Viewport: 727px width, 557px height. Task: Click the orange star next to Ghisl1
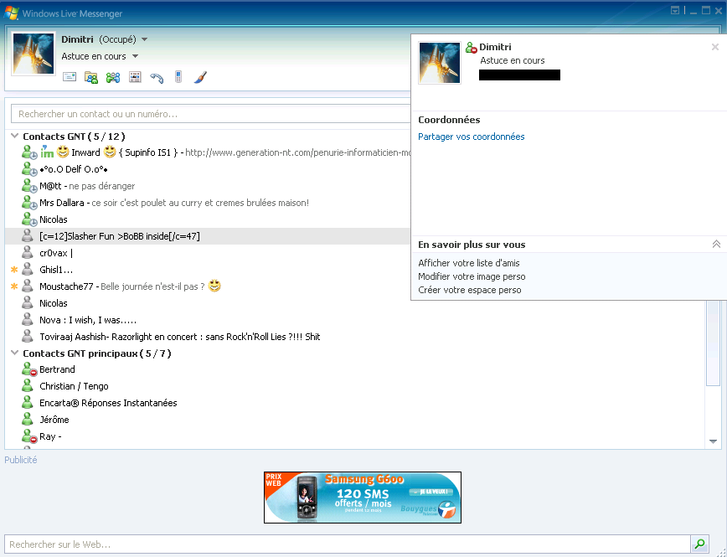click(x=14, y=270)
